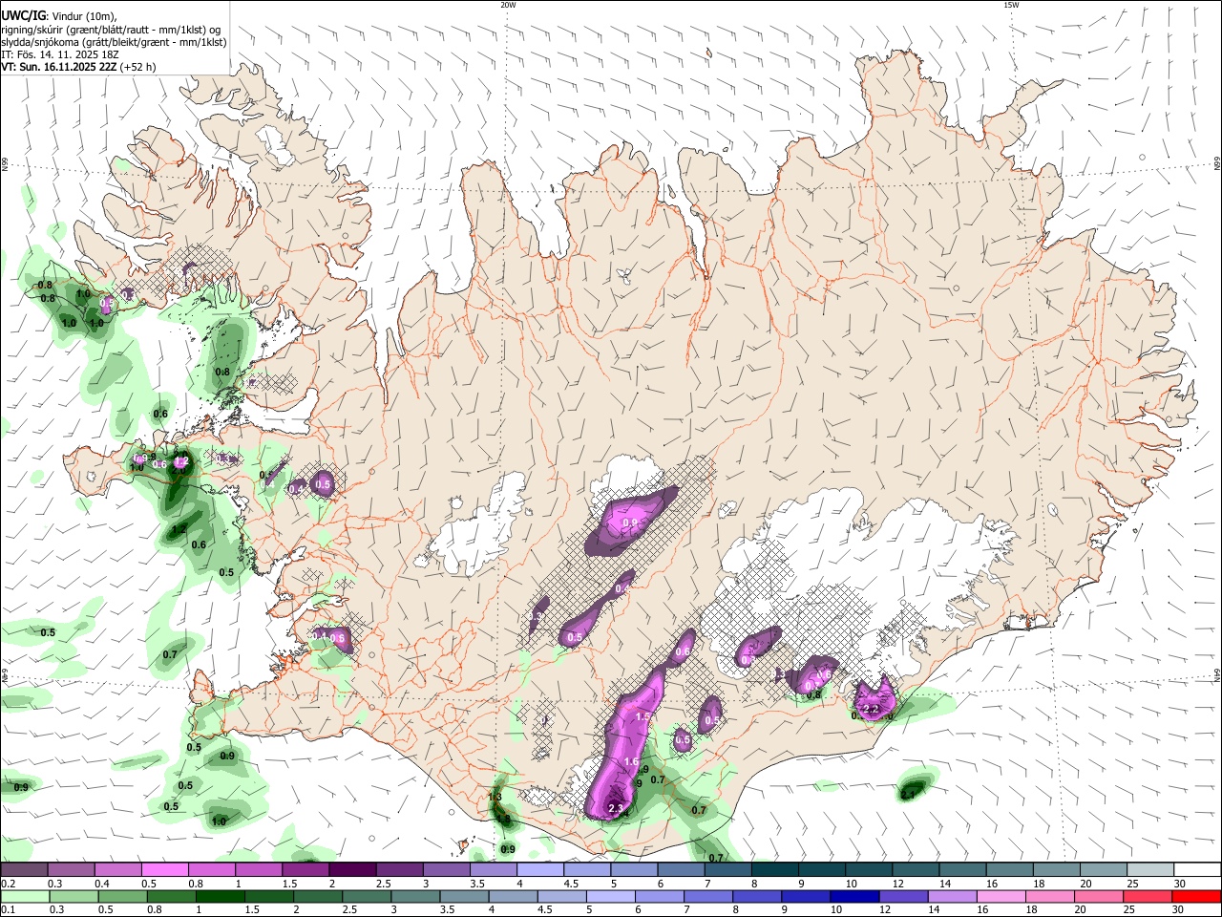Screen dimensions: 1222x917
Task: Click the '2.1' value in the offshore green patch
Action: tap(908, 794)
